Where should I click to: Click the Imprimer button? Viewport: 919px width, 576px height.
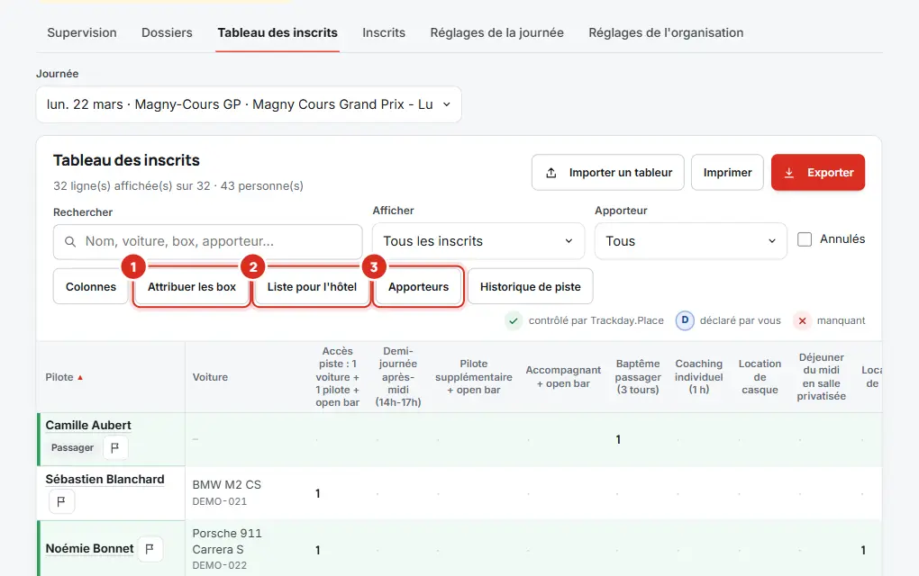pyautogui.click(x=727, y=173)
